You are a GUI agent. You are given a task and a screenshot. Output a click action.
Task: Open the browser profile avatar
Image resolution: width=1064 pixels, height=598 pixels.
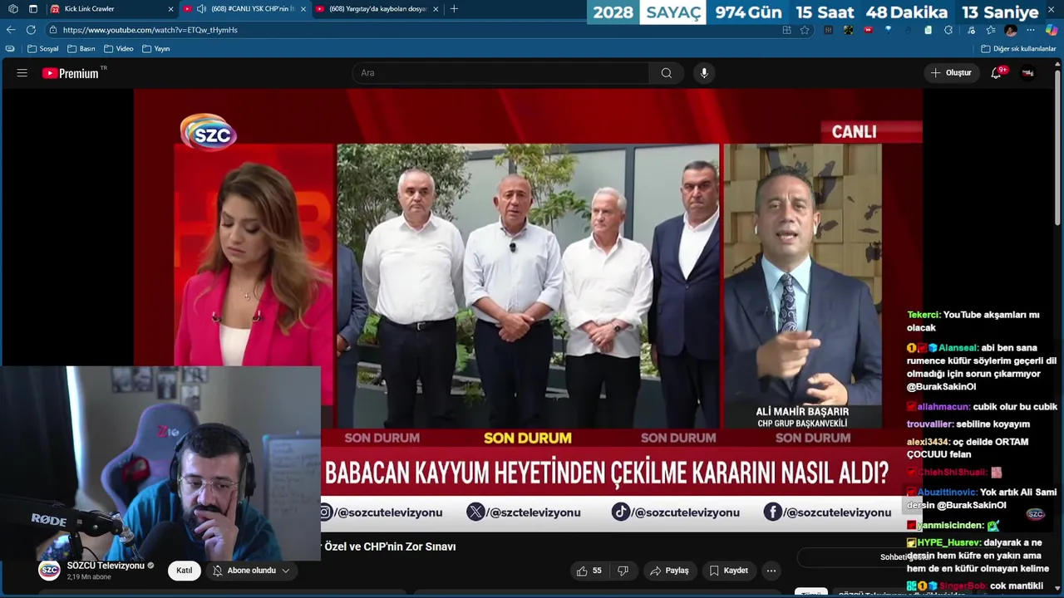[x=1011, y=30]
